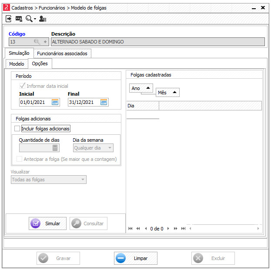Click the Limpar button
The image size is (271, 270).
click(x=136, y=258)
